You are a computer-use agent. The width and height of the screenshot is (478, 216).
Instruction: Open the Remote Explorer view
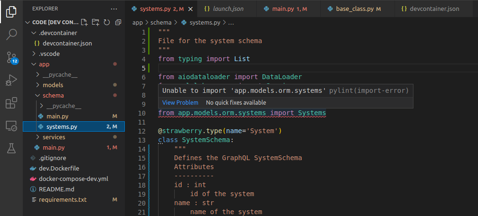point(11,126)
